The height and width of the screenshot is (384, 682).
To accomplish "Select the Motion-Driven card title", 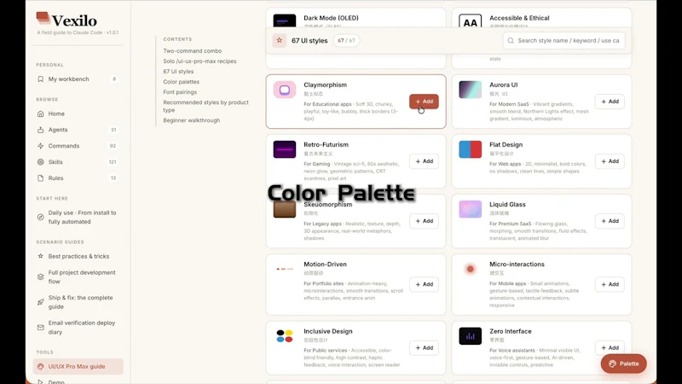I will 325,265.
